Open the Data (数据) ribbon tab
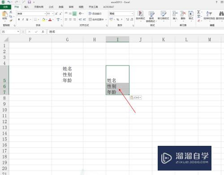 [x=61, y=7]
